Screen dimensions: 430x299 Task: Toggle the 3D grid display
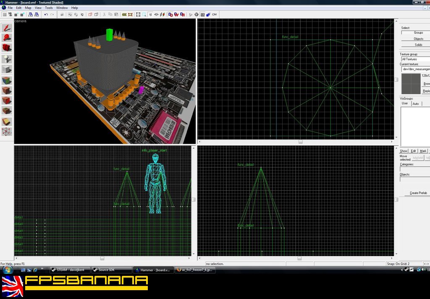(x=10, y=15)
